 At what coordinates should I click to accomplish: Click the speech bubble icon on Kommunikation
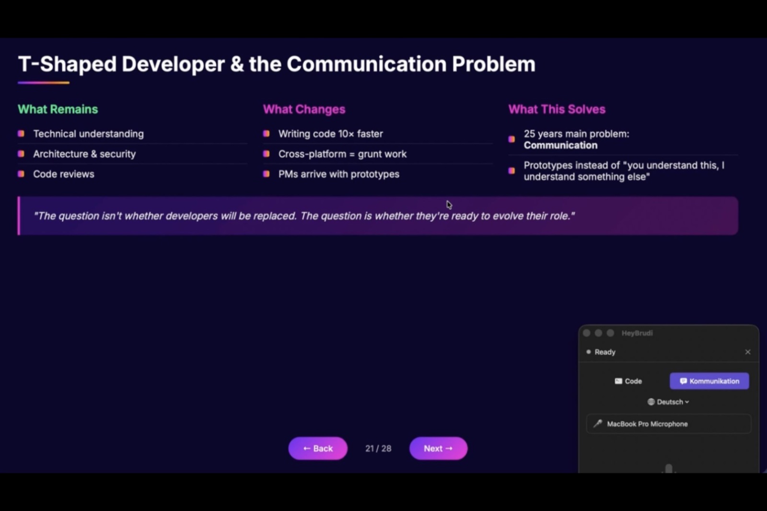click(683, 381)
